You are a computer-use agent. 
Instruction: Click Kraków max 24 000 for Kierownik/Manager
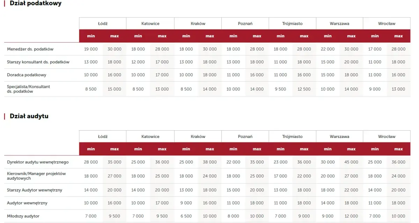coord(210,176)
